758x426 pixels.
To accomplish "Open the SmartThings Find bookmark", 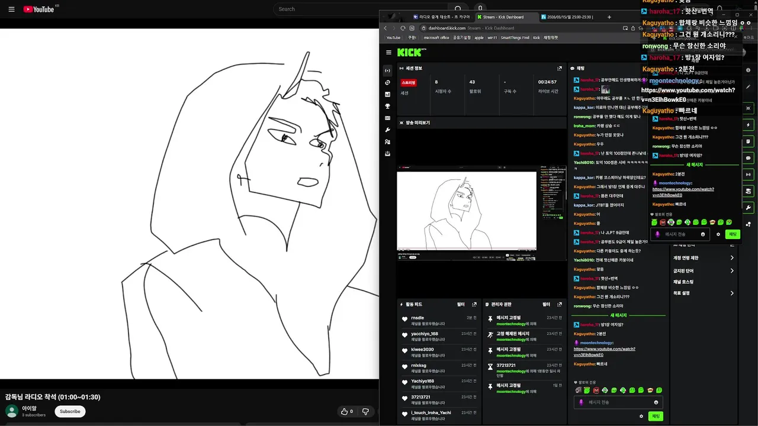I will [515, 37].
